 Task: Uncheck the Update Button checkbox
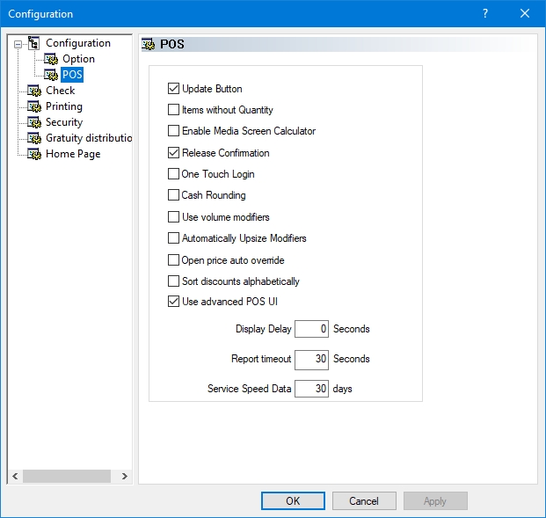point(173,89)
